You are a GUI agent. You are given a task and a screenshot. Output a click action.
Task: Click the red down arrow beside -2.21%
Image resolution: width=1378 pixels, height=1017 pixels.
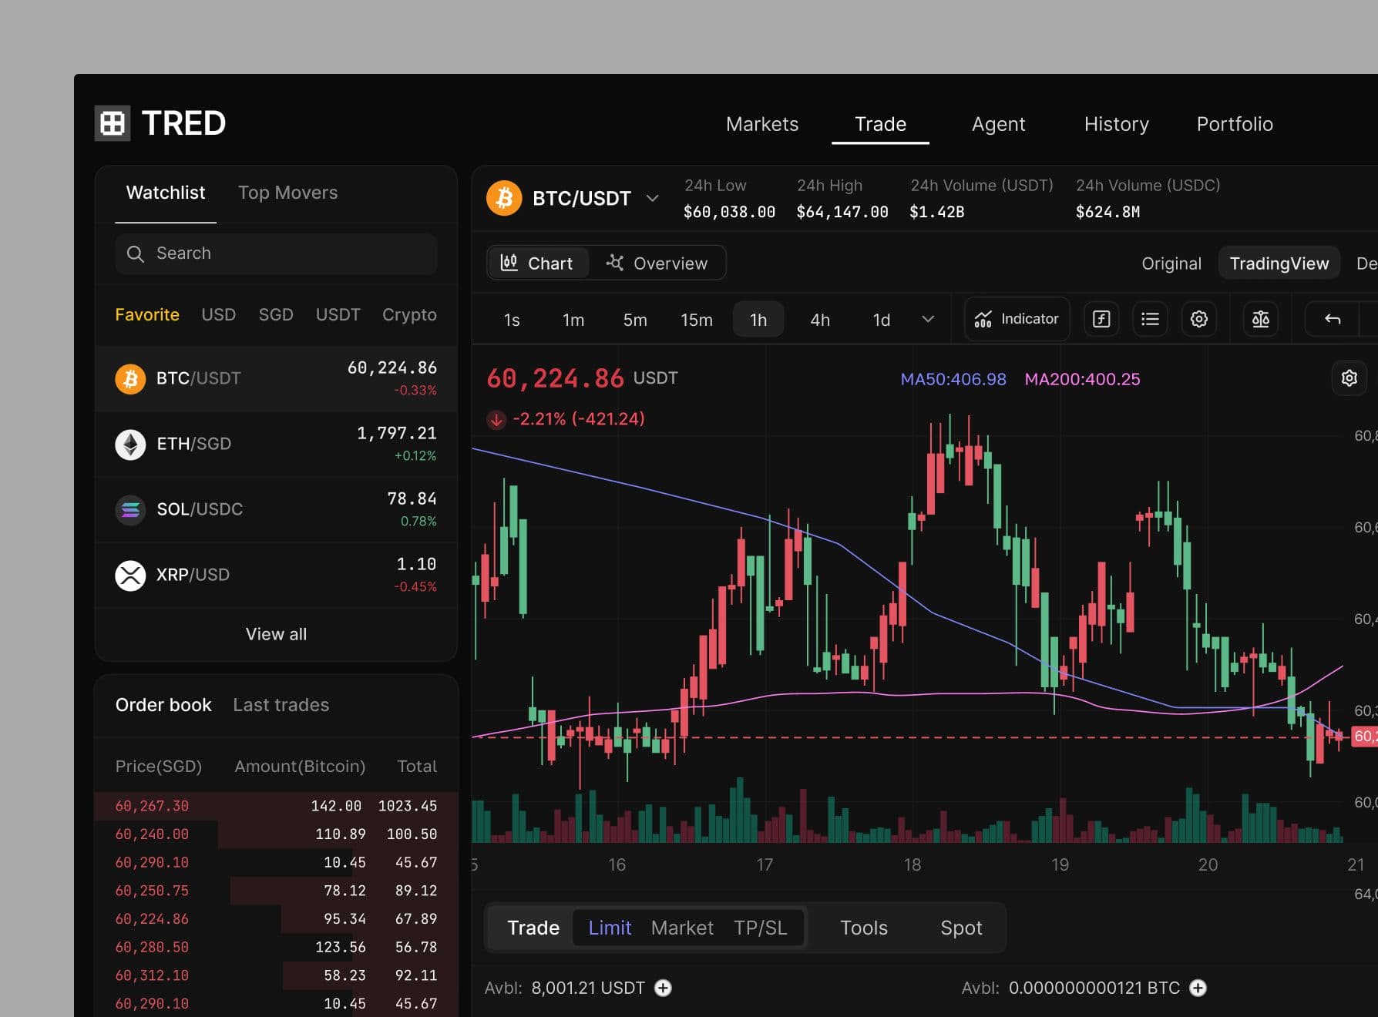pos(496,420)
